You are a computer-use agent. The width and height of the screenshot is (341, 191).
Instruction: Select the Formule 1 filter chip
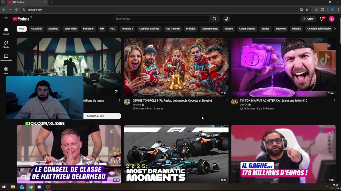pyautogui.click(x=127, y=29)
